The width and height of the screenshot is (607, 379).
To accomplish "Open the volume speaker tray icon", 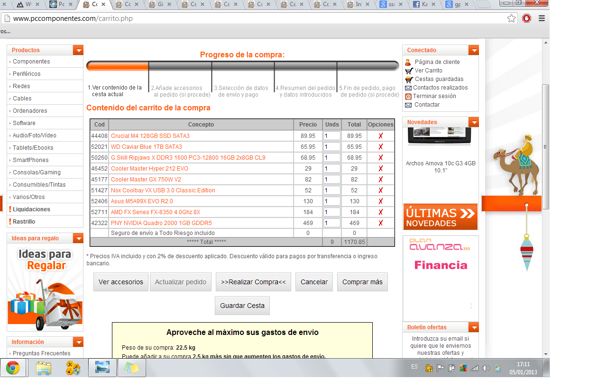I will click(x=485, y=368).
